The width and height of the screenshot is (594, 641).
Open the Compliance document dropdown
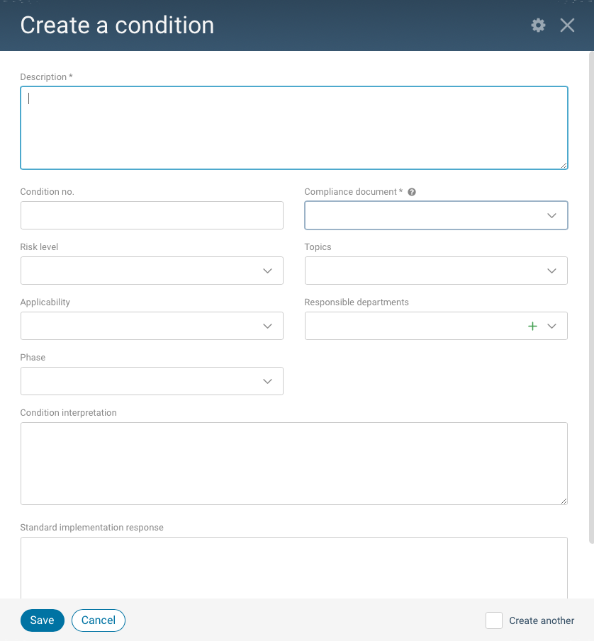pyautogui.click(x=551, y=215)
